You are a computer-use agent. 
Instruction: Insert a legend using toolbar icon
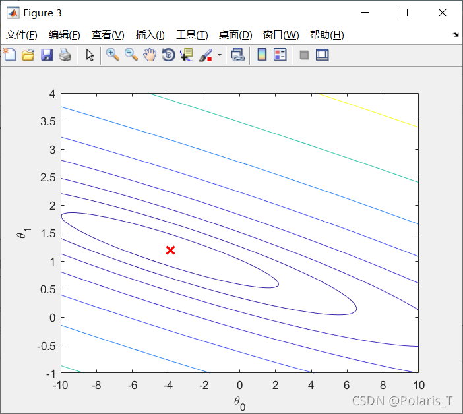point(280,55)
